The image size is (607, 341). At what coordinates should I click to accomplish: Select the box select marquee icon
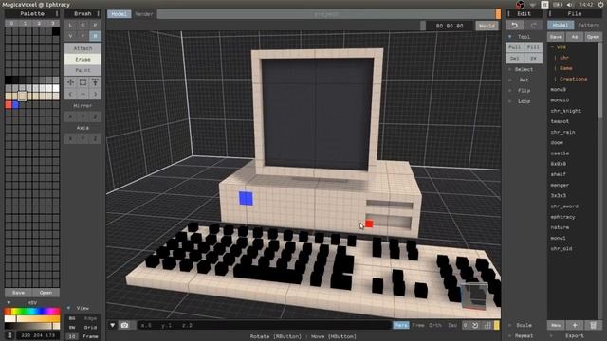click(83, 82)
